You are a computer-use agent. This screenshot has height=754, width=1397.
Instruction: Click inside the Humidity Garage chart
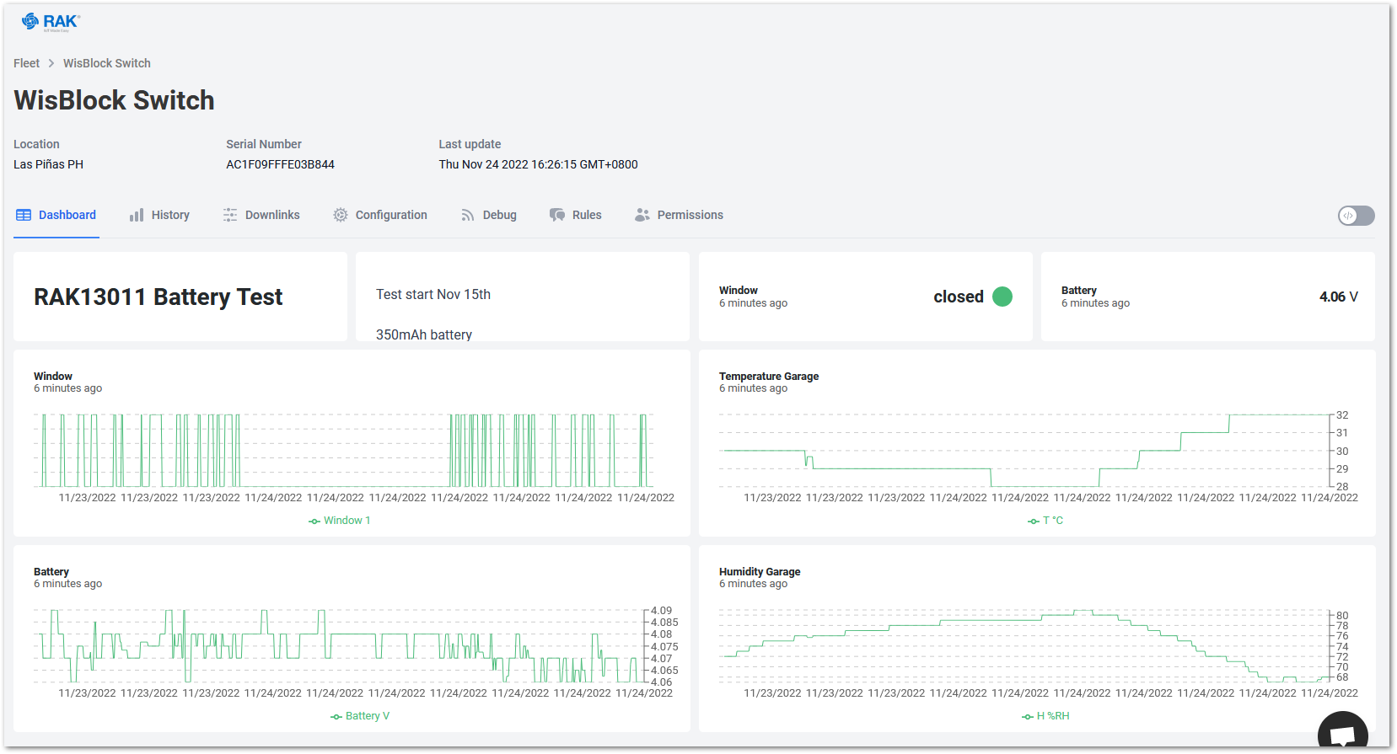(x=1025, y=646)
